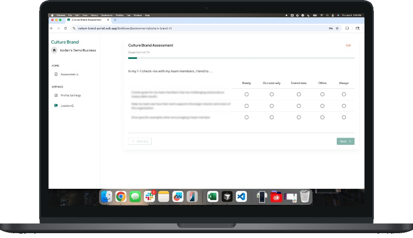Open the Bookmarks menu

pyautogui.click(x=106, y=15)
